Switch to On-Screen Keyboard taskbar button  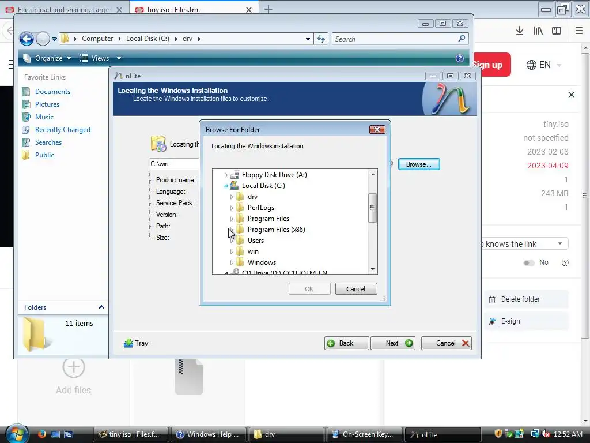coord(364,434)
